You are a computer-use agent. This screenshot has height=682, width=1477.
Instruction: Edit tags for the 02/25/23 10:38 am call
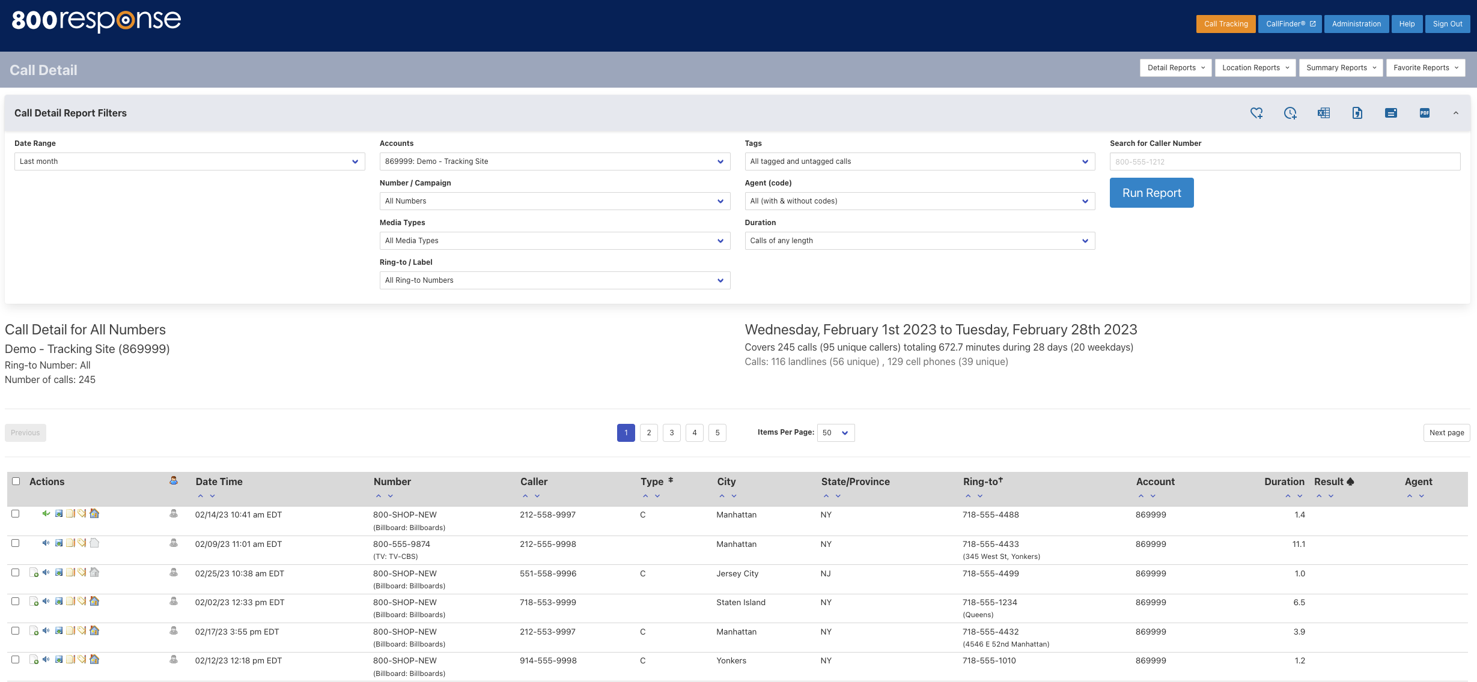point(82,573)
